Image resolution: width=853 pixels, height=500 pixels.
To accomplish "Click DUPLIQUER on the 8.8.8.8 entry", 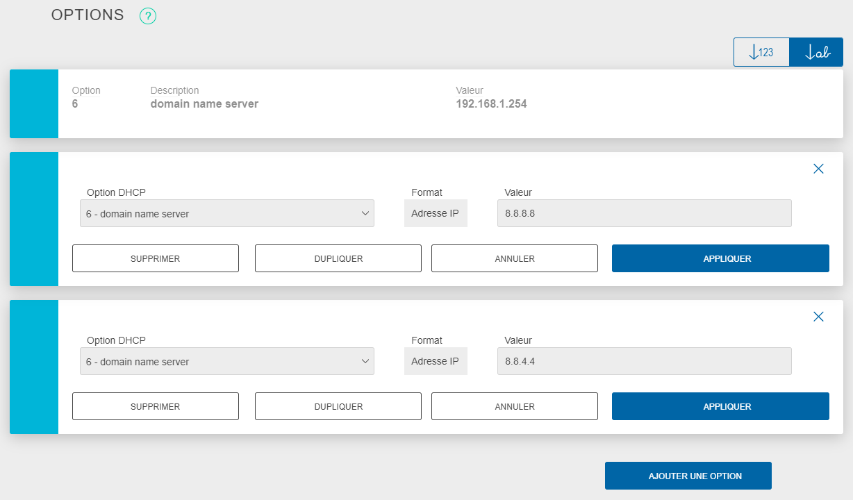I will click(x=338, y=258).
